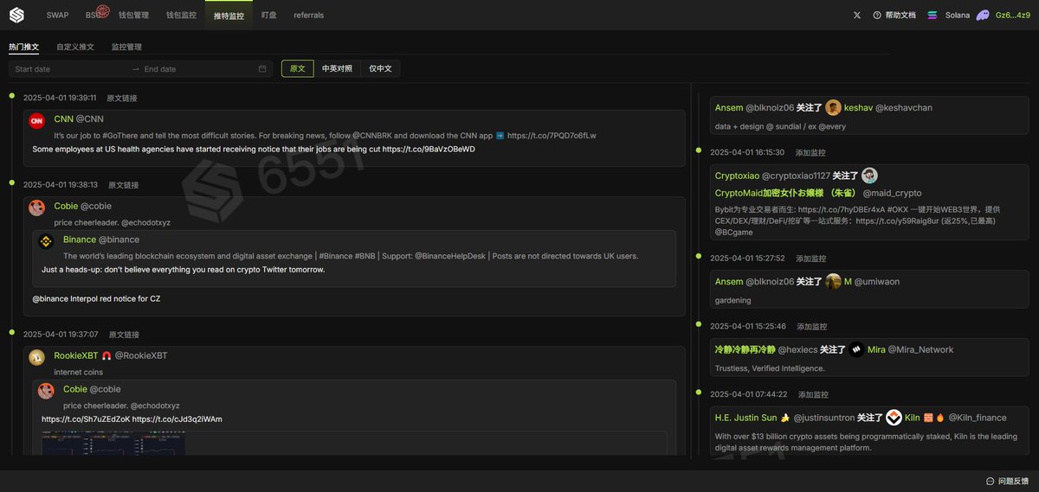
Task: Open the calendar icon in date range
Action: [262, 69]
